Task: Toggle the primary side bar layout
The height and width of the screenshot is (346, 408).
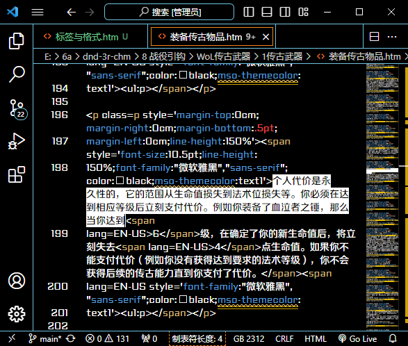Action: [x=249, y=12]
